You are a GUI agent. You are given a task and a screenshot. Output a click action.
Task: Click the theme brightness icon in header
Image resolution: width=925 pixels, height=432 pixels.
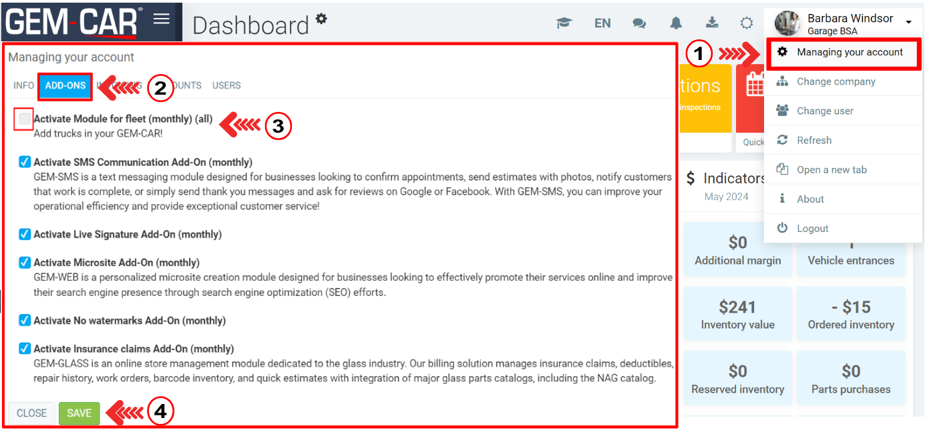[x=747, y=23]
